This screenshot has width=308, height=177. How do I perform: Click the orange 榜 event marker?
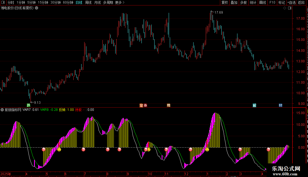(x=168, y=105)
